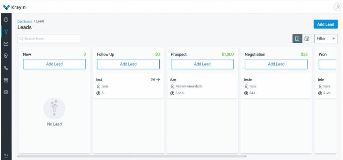This screenshot has height=160, width=343.
Task: Expand the sidebar menu toggle icon
Action: click(6, 155)
